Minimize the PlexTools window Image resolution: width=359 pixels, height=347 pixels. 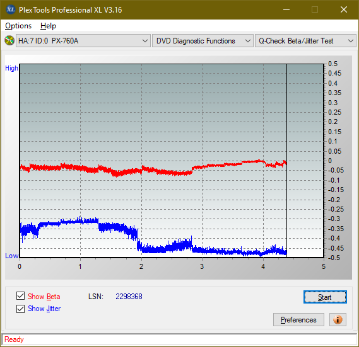(286, 9)
